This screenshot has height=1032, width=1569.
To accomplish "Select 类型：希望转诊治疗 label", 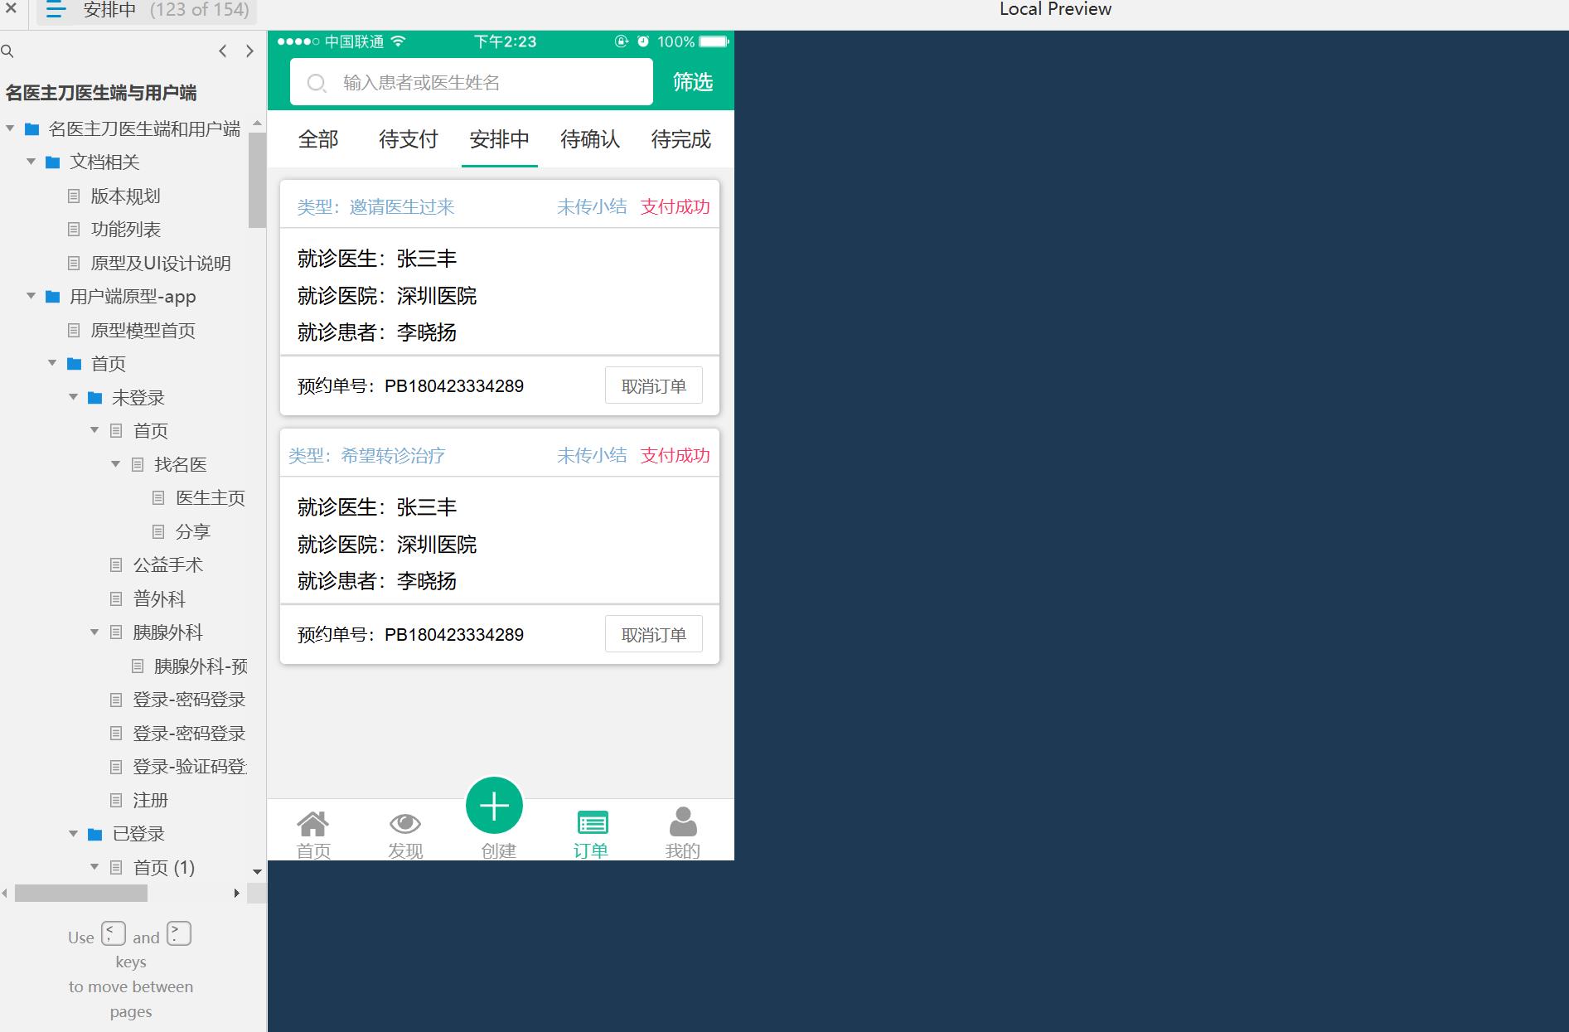I will point(366,455).
